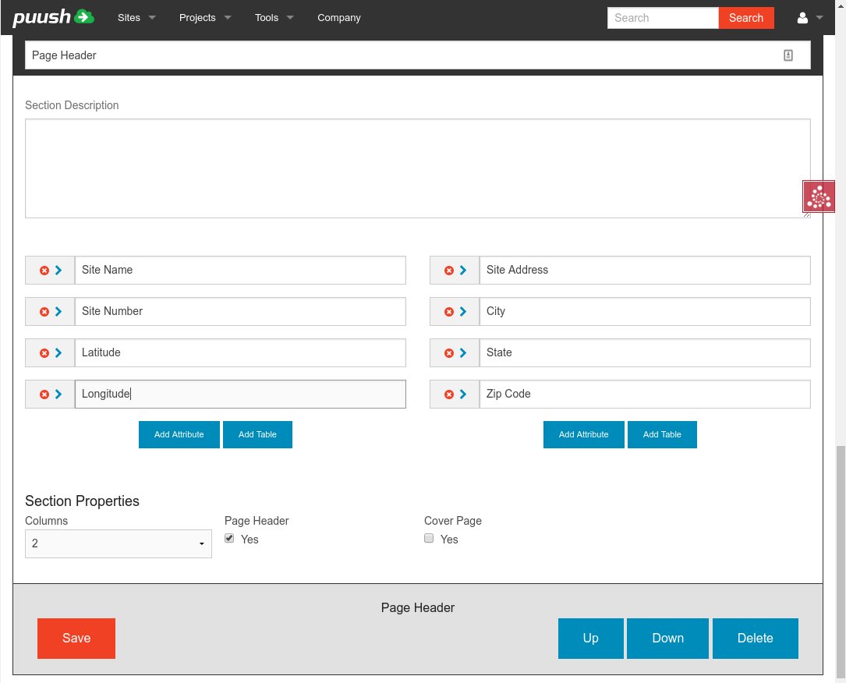Uncheck the Page Header Yes checkbox

(229, 539)
